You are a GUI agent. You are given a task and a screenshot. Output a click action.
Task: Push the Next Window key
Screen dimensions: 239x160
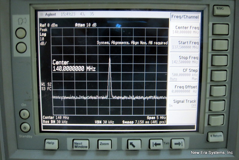81,144
